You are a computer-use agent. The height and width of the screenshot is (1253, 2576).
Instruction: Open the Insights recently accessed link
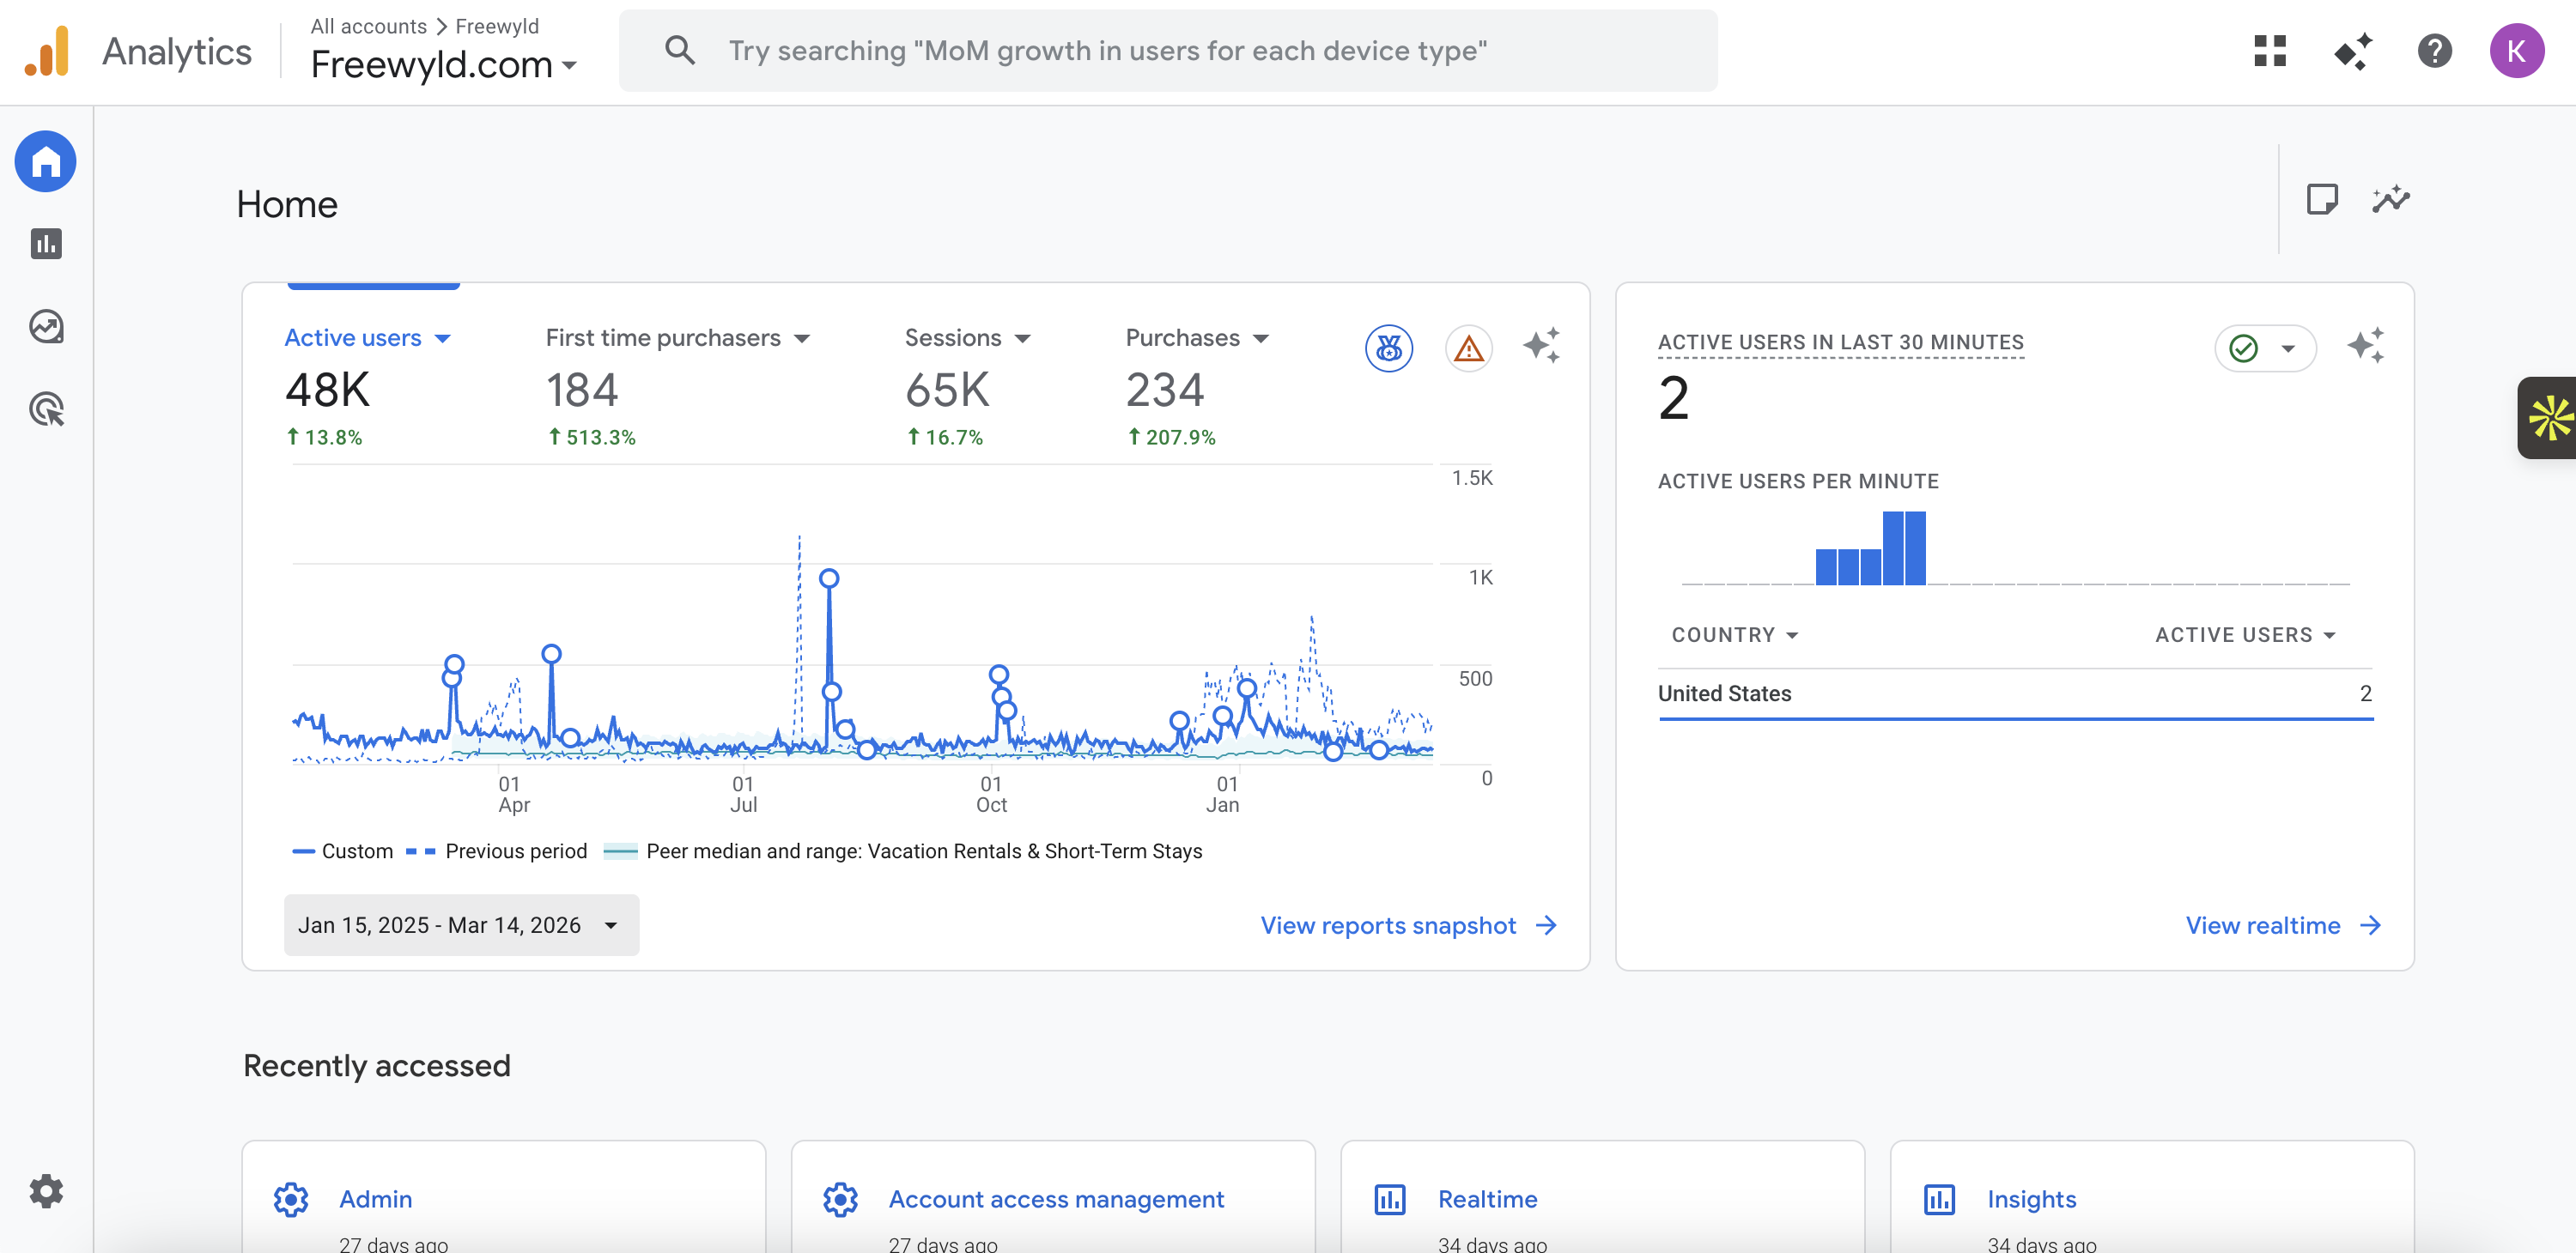[2031, 1199]
